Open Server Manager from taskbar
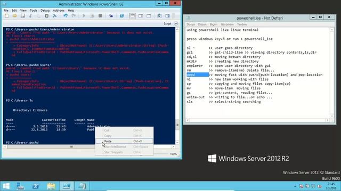 pyautogui.click(x=20, y=186)
